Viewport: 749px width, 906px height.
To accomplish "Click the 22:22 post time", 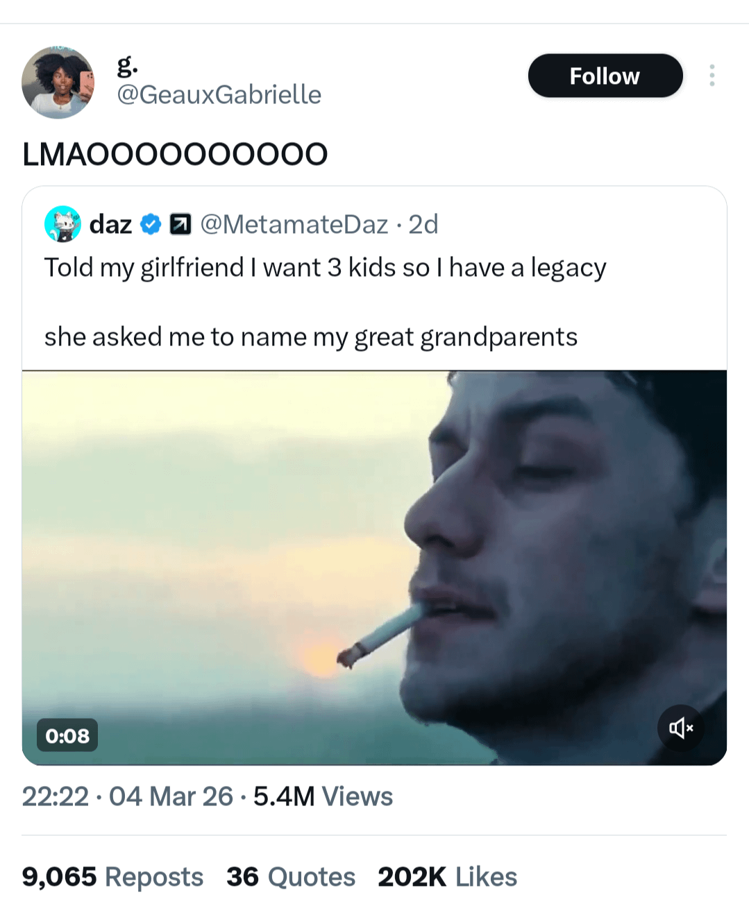I will coord(56,796).
